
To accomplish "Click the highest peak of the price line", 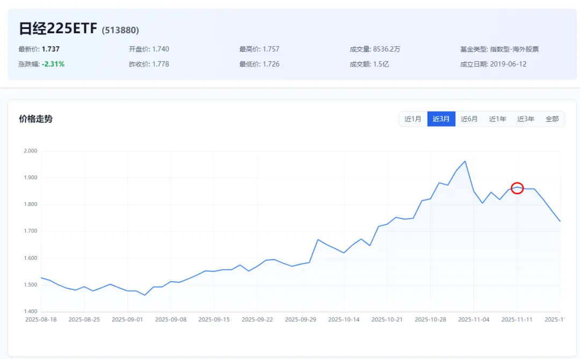I will coord(465,161).
